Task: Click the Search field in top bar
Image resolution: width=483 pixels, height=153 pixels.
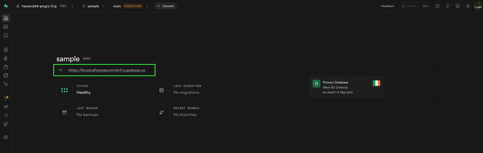Action: pyautogui.click(x=415, y=6)
